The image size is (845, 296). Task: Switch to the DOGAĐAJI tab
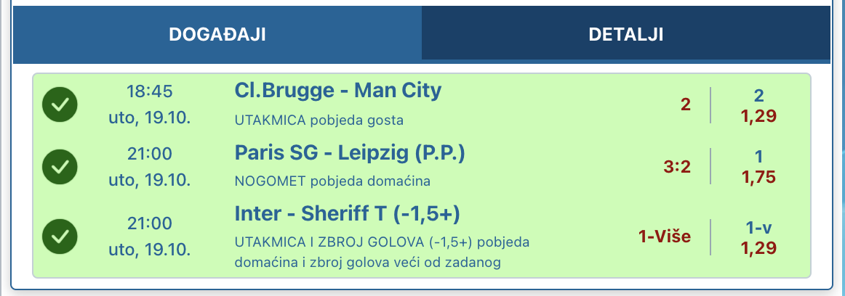point(217,34)
